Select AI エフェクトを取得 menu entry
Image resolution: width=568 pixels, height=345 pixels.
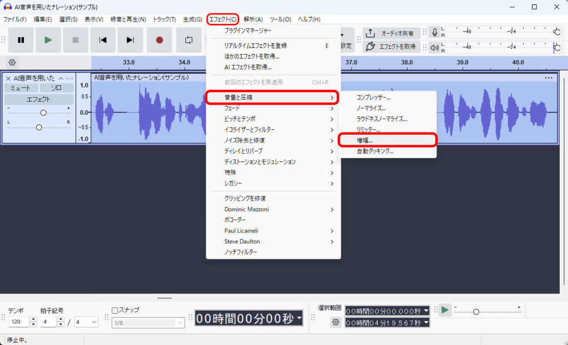(x=273, y=68)
